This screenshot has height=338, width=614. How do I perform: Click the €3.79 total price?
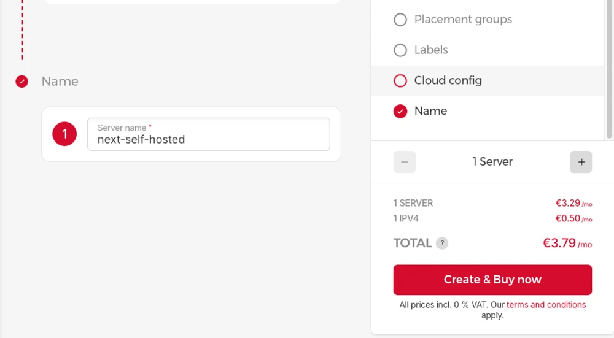point(559,243)
